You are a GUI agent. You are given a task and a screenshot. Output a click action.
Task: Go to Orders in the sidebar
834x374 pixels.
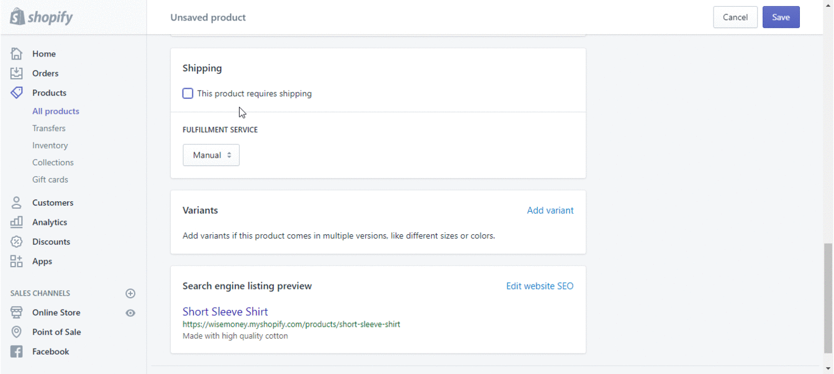coord(45,73)
